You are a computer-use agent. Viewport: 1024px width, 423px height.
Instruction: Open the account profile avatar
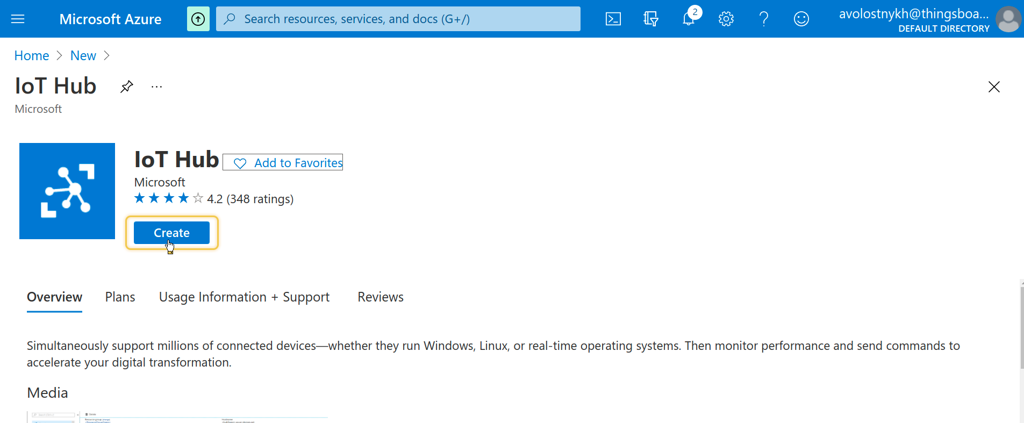1008,19
